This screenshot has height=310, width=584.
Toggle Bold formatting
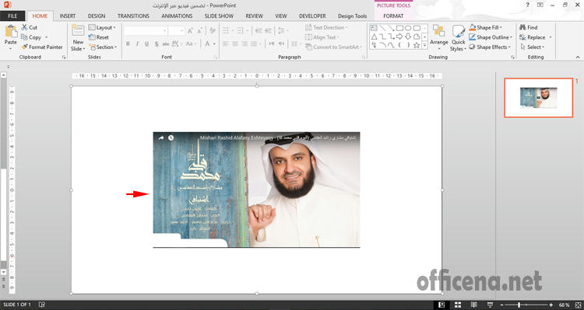[128, 44]
